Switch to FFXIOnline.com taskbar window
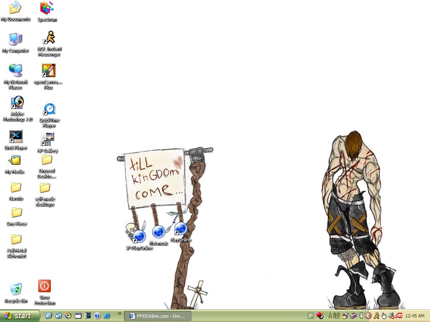The image size is (430, 322). (158, 316)
